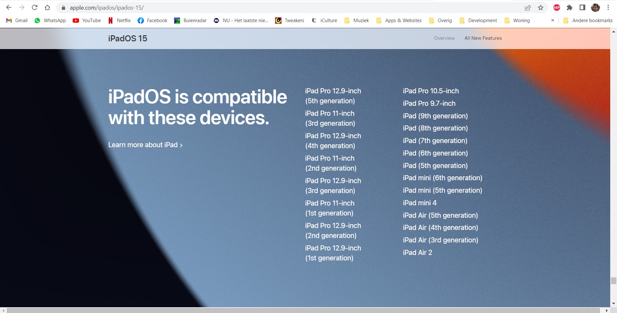Expand the Woning bookmark folder
Screen dimensions: 617x313
(x=517, y=21)
